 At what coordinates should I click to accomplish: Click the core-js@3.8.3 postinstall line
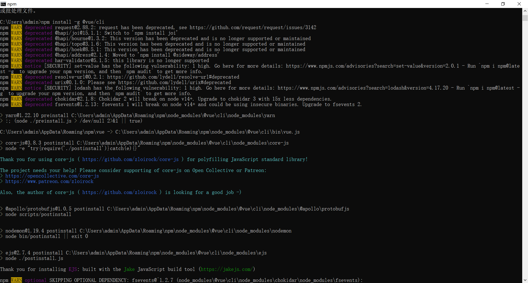tap(144, 143)
